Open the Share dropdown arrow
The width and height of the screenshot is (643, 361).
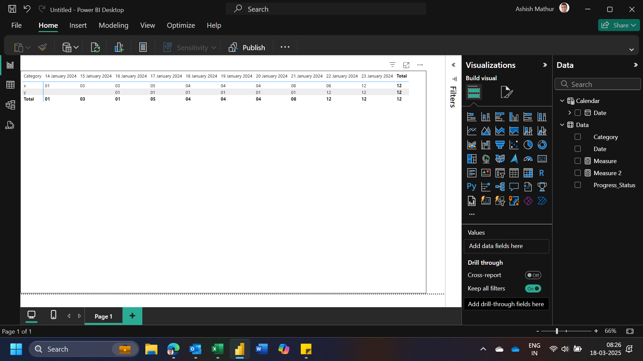pyautogui.click(x=633, y=25)
